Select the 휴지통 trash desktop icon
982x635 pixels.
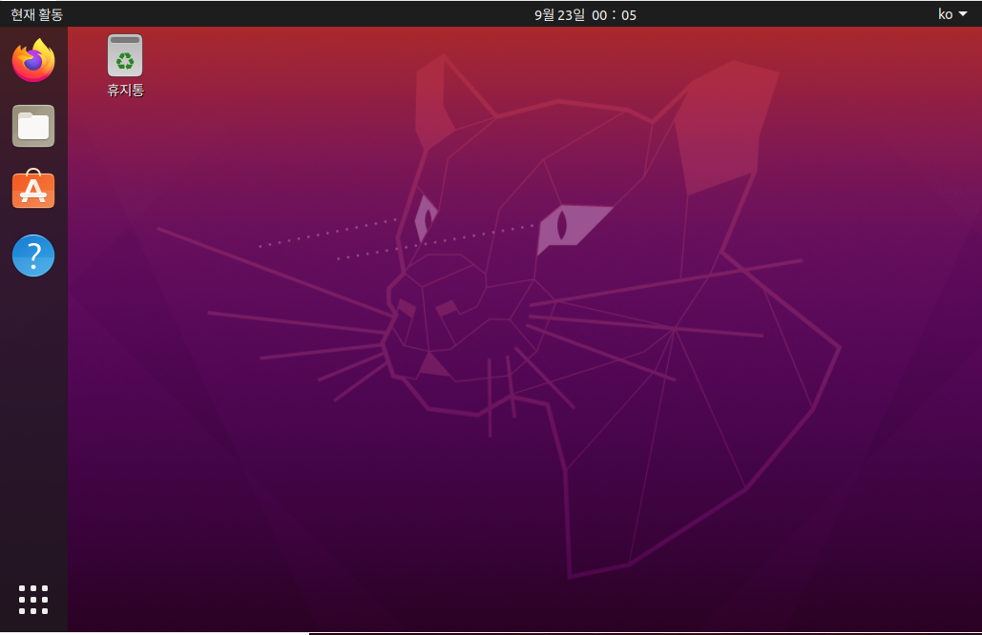click(x=125, y=66)
